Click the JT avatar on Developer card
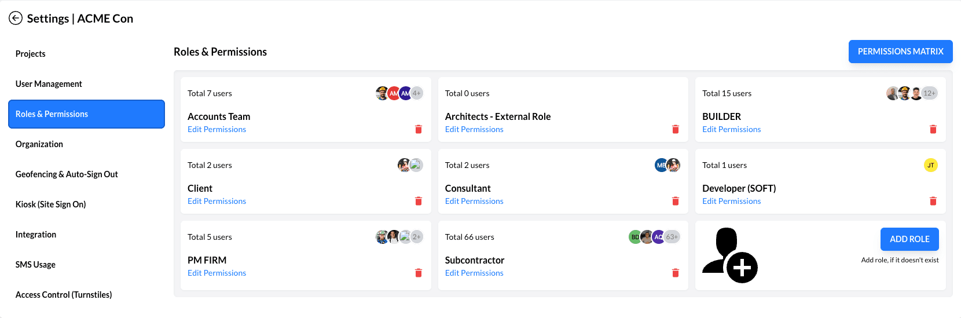 click(931, 165)
